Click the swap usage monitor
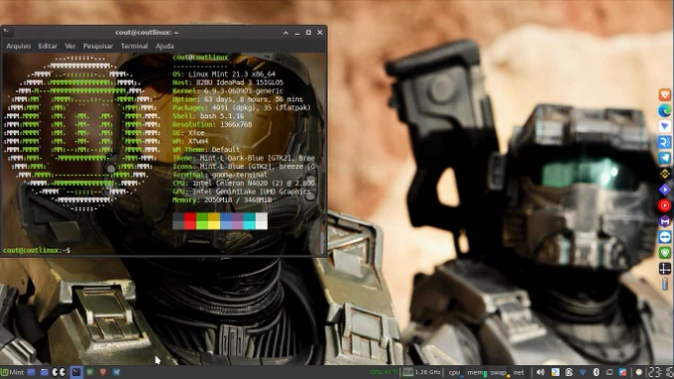The image size is (674, 379). (x=500, y=373)
